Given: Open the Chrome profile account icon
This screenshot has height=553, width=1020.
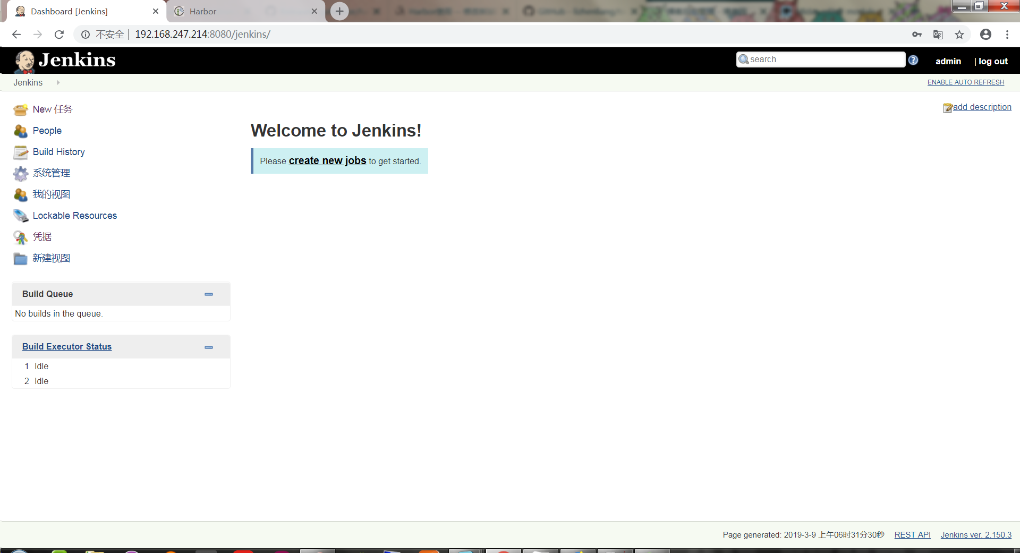Looking at the screenshot, I should coord(986,35).
